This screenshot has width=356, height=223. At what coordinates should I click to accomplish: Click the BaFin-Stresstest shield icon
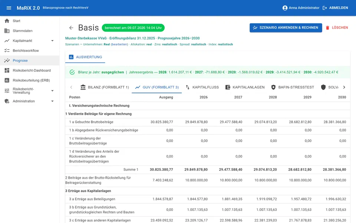coord(273,87)
